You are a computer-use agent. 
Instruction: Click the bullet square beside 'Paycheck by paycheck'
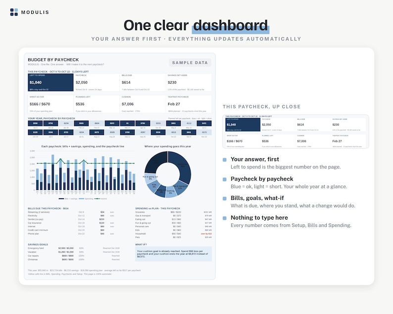(225, 179)
